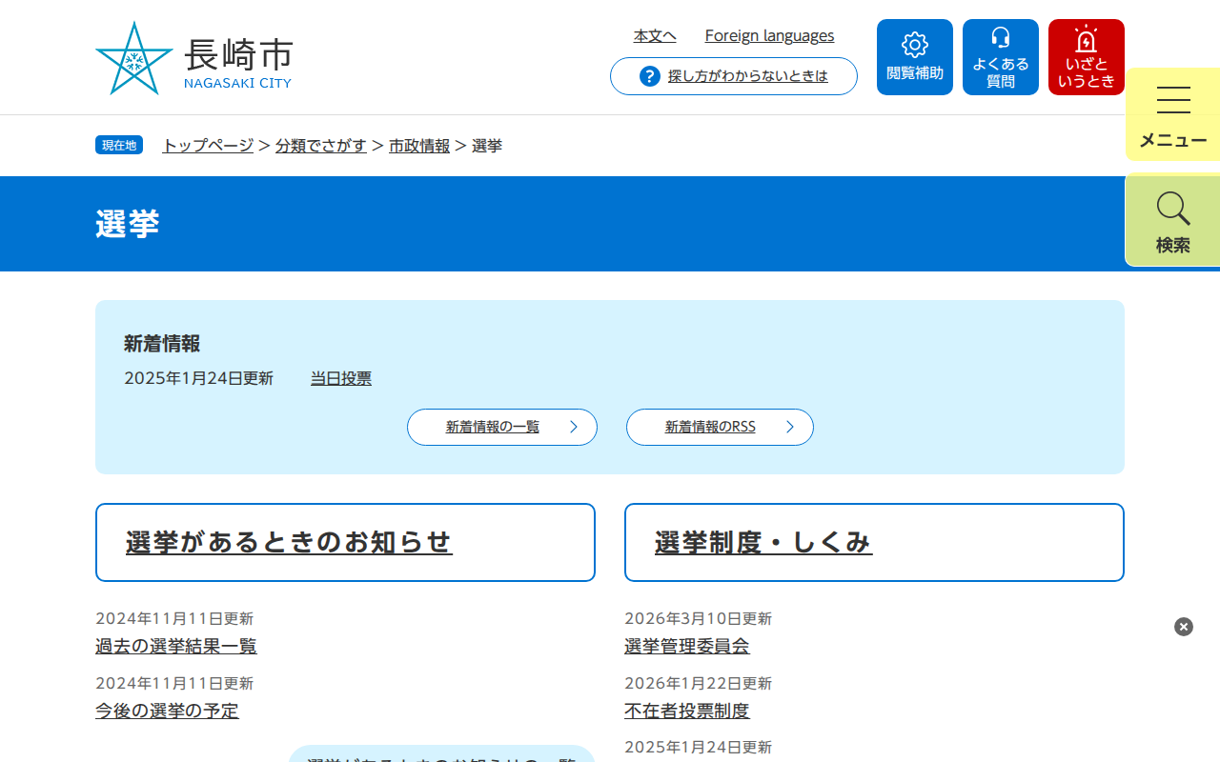Open 不在者投票制度 link
The height and width of the screenshot is (762, 1220).
[687, 712]
